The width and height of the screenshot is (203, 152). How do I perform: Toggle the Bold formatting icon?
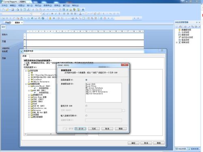tap(52, 14)
